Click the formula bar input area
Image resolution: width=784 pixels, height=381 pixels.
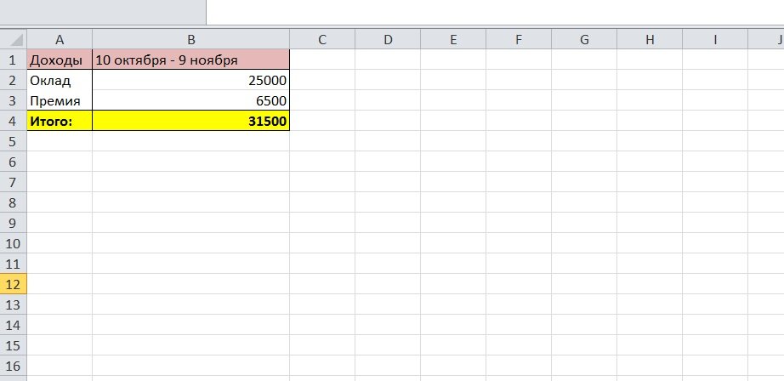pyautogui.click(x=495, y=12)
